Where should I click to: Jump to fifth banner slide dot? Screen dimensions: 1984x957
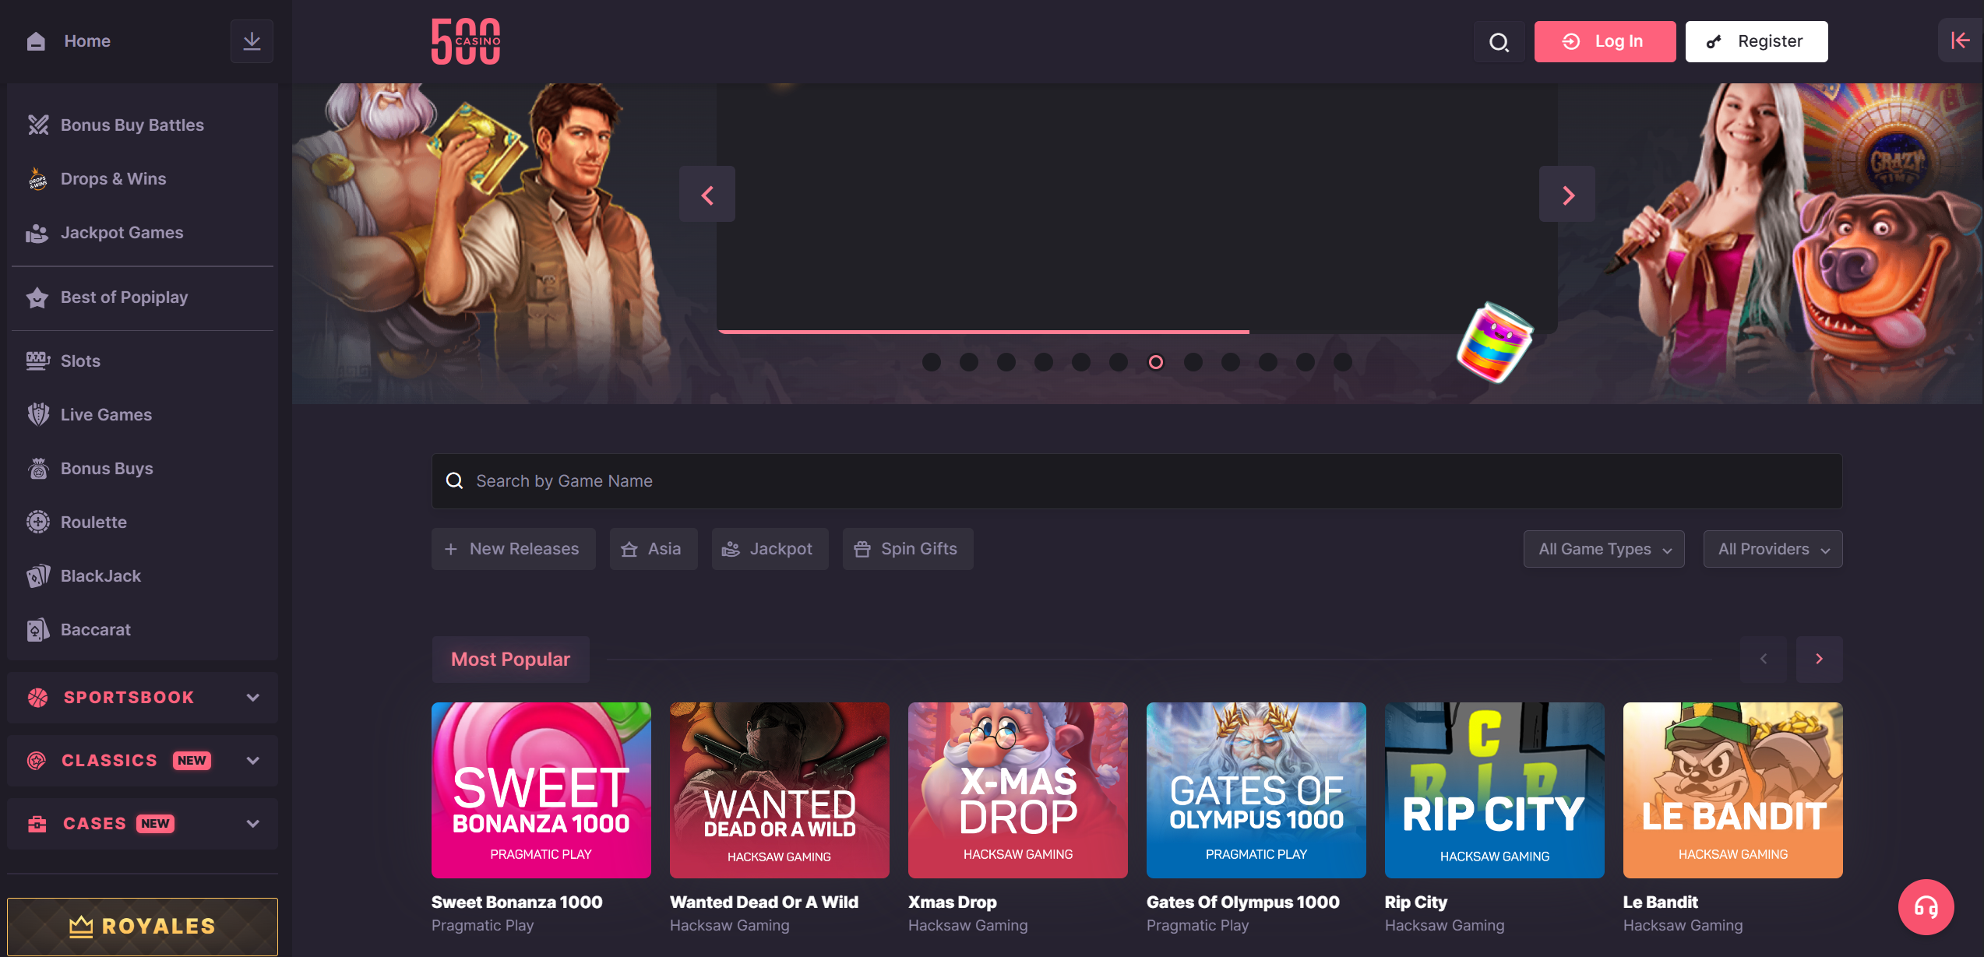tap(1081, 362)
